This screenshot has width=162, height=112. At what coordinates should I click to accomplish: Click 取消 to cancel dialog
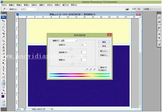pyautogui.click(x=104, y=46)
